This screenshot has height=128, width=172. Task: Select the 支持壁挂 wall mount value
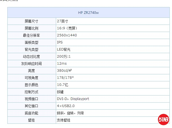click(x=63, y=120)
